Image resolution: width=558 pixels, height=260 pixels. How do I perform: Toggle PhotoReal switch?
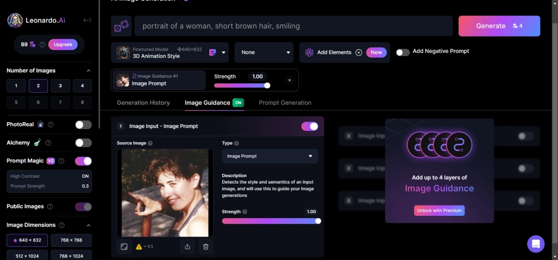(x=83, y=125)
